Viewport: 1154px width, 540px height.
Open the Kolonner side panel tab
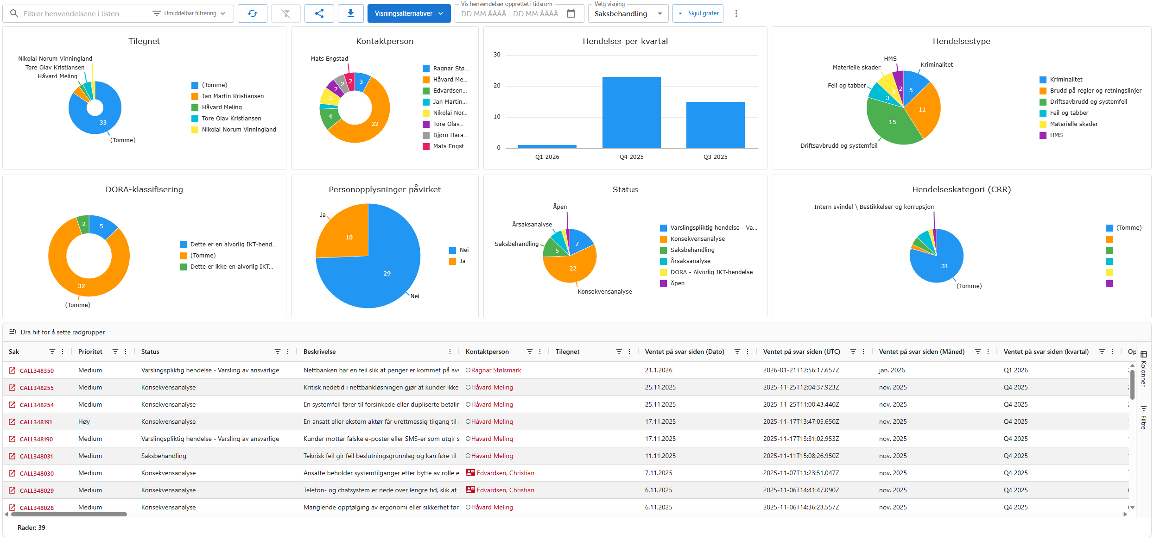click(x=1143, y=369)
